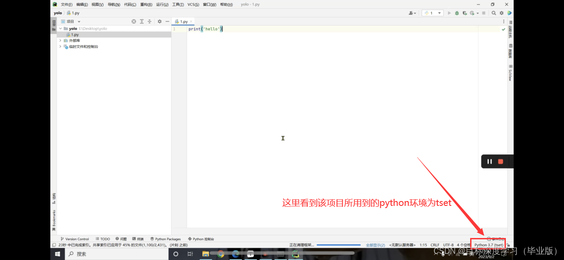Open run configuration selector showing 1

pyautogui.click(x=432, y=13)
